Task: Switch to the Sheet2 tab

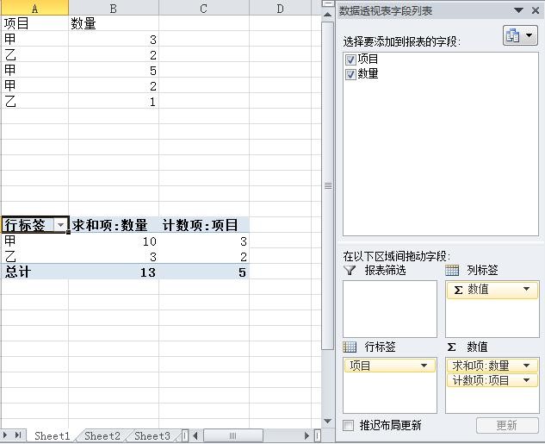Action: (102, 436)
